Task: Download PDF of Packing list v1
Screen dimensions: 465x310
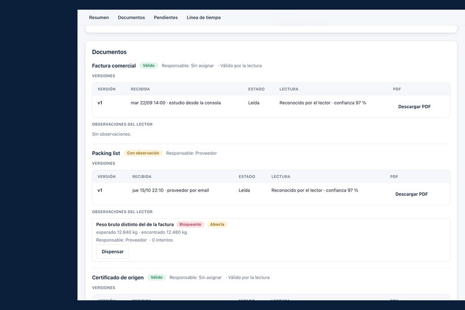Action: [411, 194]
